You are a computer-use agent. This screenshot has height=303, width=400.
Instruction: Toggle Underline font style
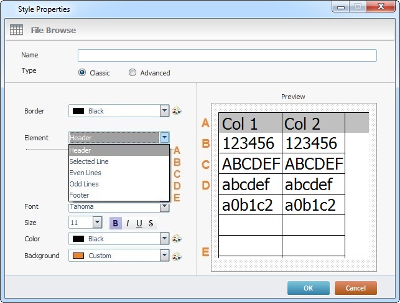(139, 223)
